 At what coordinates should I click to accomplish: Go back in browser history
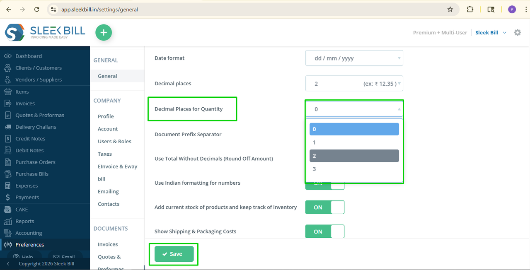click(9, 9)
